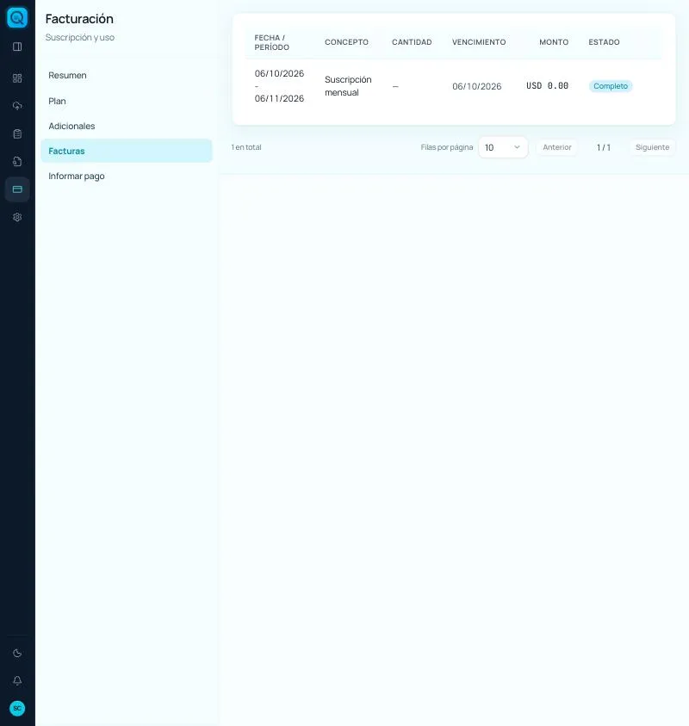Open the cloud upload icon

tap(17, 106)
